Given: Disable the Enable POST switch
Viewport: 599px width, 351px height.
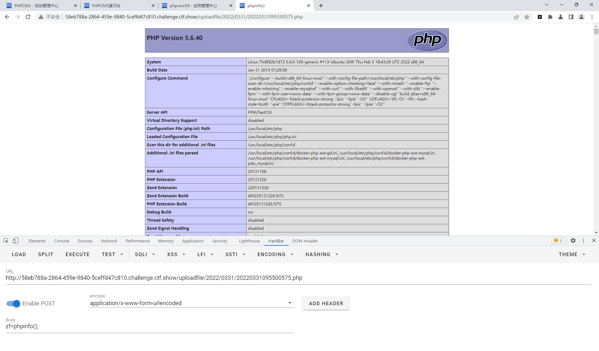Looking at the screenshot, I should click(x=13, y=303).
